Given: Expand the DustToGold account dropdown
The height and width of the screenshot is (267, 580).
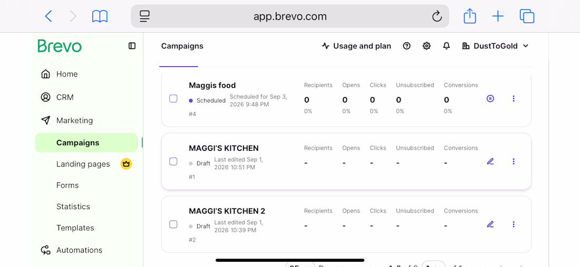Looking at the screenshot, I should click(495, 46).
